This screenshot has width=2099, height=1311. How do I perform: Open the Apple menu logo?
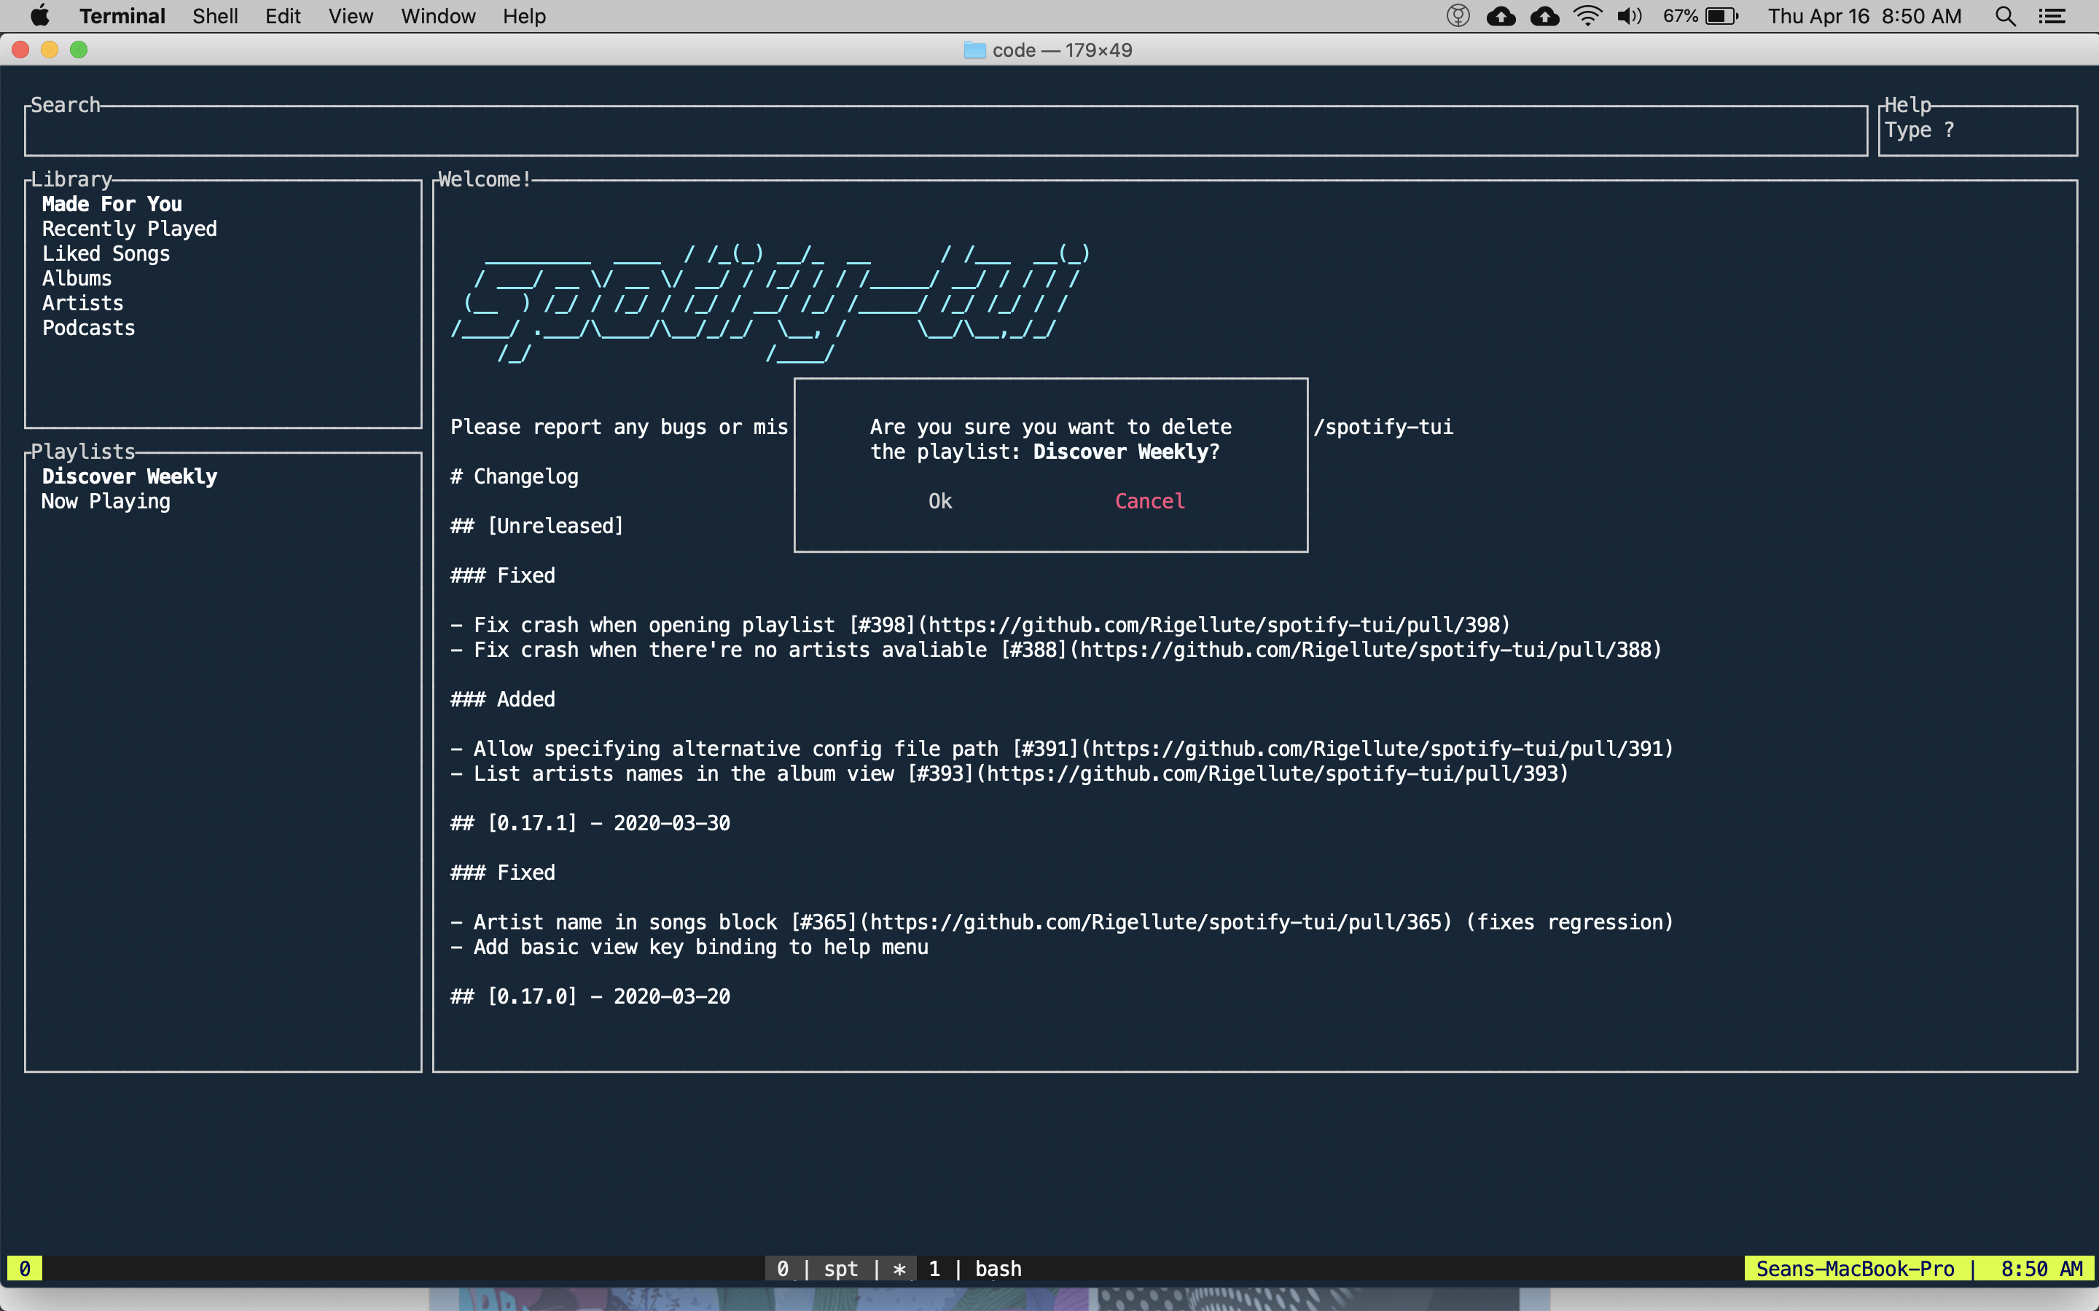tap(40, 17)
